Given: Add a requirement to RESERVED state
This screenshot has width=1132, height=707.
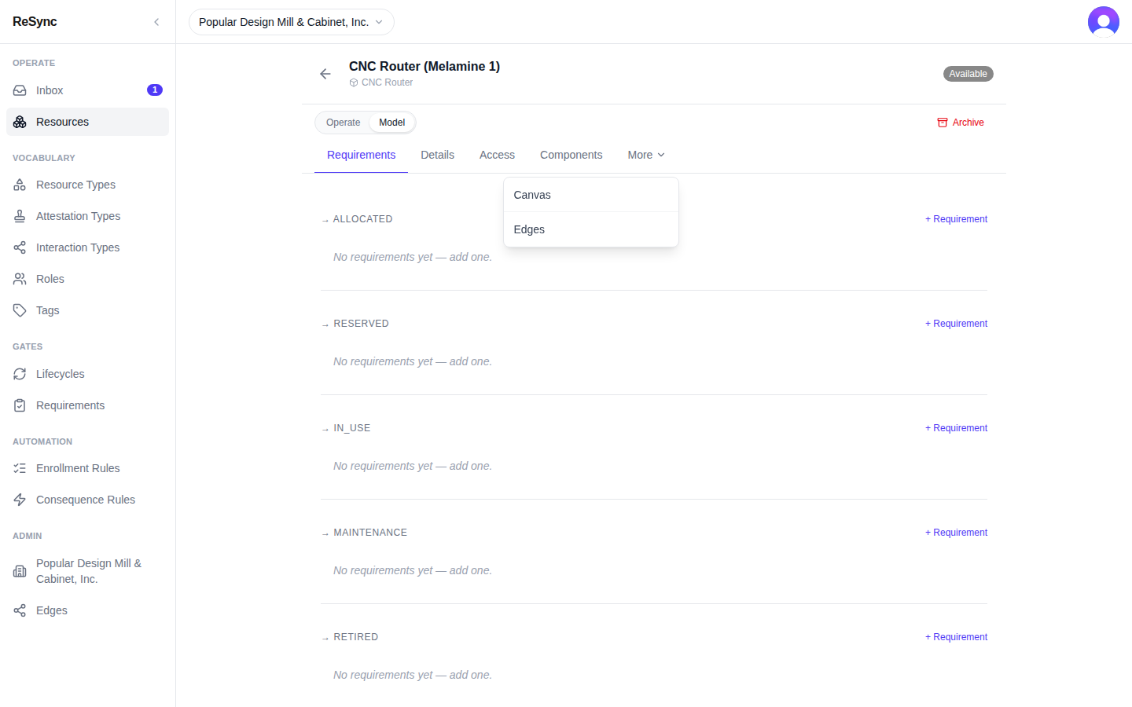Looking at the screenshot, I should pyautogui.click(x=956, y=324).
